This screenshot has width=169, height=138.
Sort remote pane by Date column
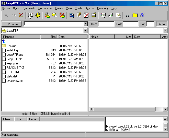click(147, 37)
